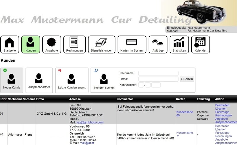Go to Rechnungen invoices icon
Viewport: 237px width, 145px height.
point(74,45)
